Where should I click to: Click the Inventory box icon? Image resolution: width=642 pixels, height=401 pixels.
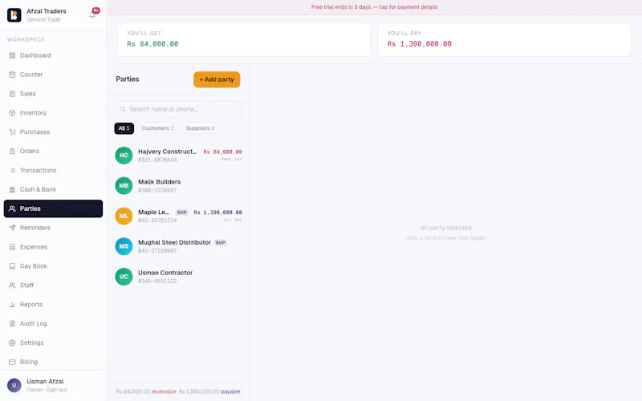coord(12,113)
